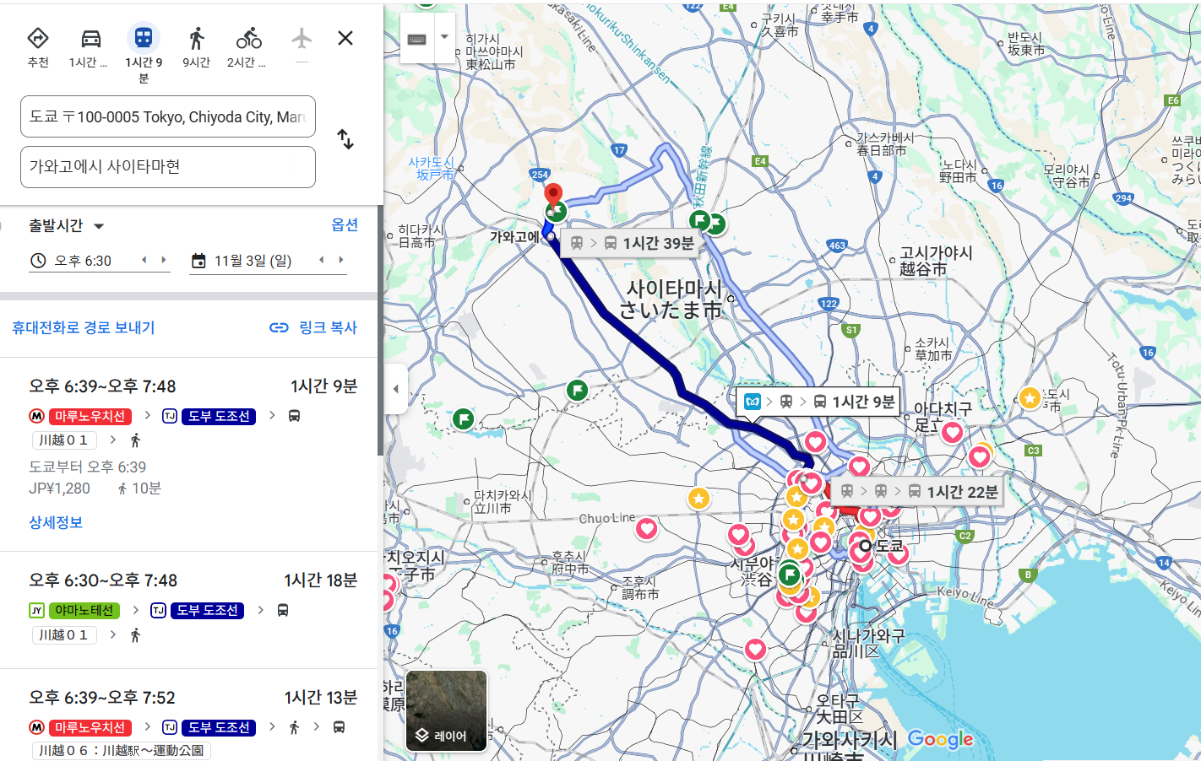The width and height of the screenshot is (1201, 761).
Task: Click the bus icon in first route
Action: click(295, 416)
